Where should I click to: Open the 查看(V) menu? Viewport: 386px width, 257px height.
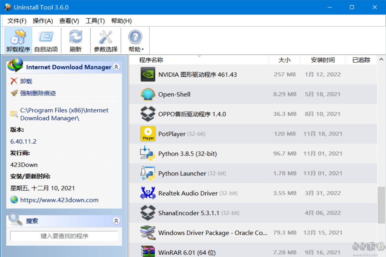[x=69, y=21]
